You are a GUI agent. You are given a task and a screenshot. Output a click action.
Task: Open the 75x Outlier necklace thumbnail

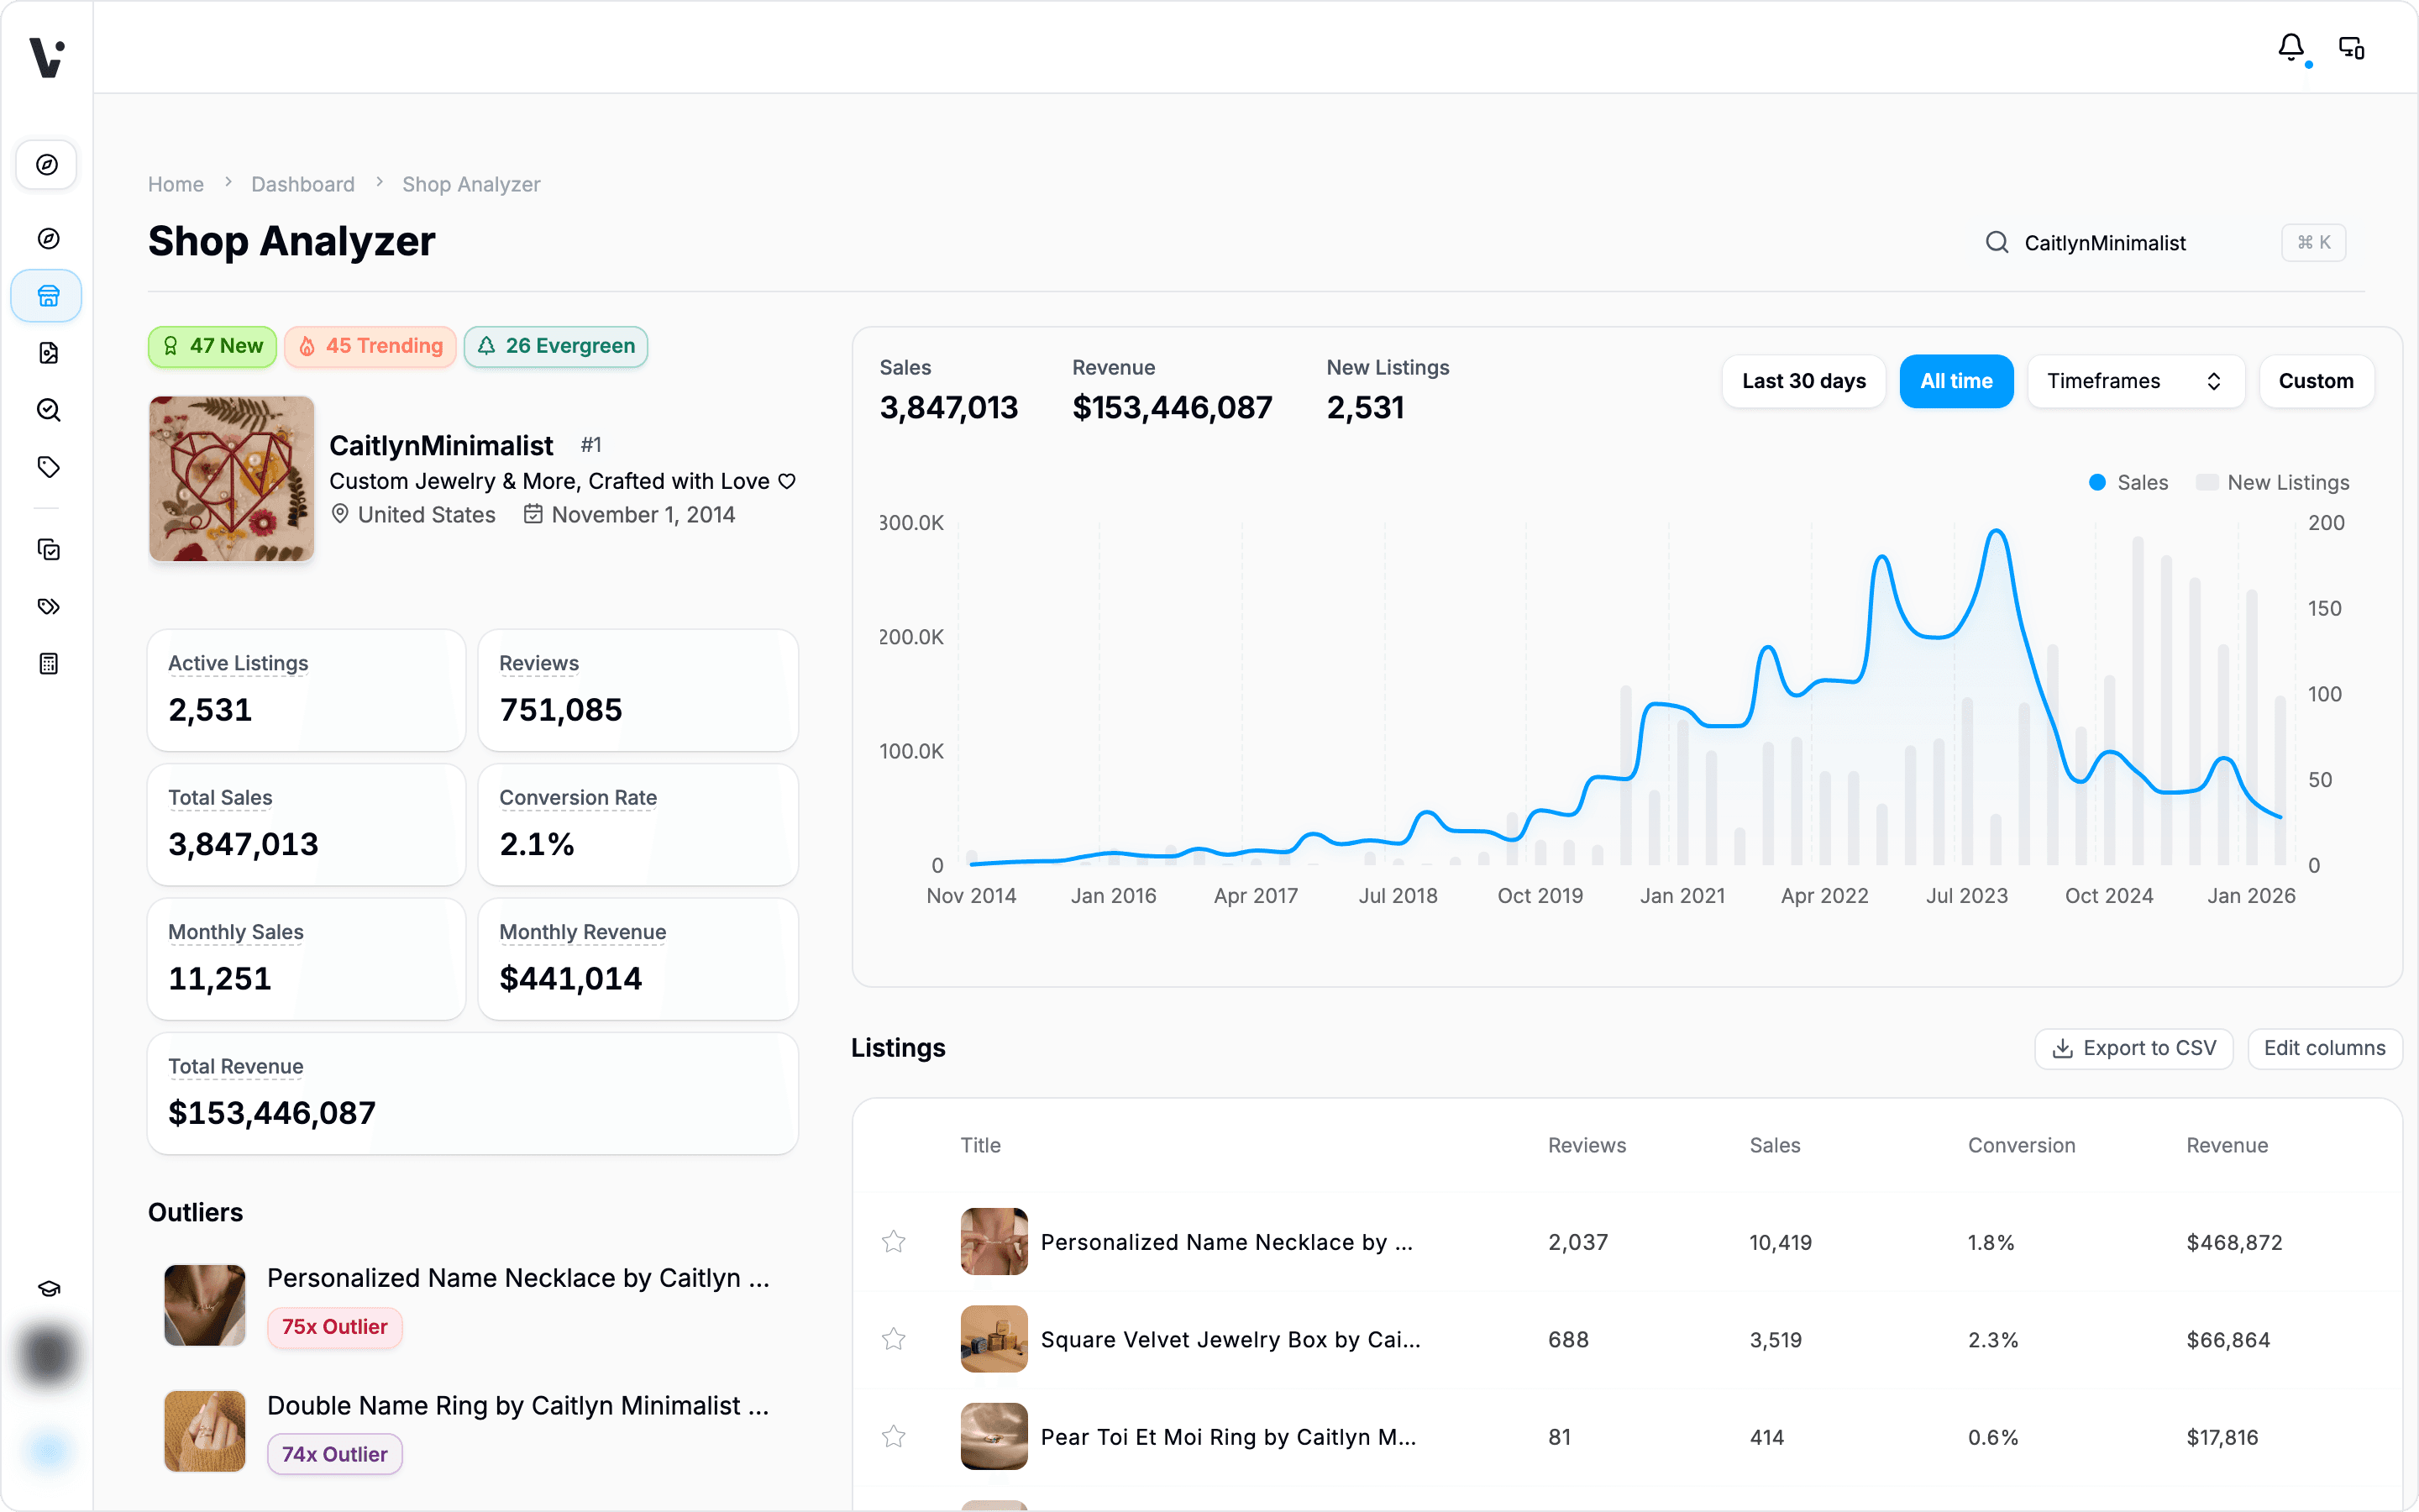click(205, 1305)
